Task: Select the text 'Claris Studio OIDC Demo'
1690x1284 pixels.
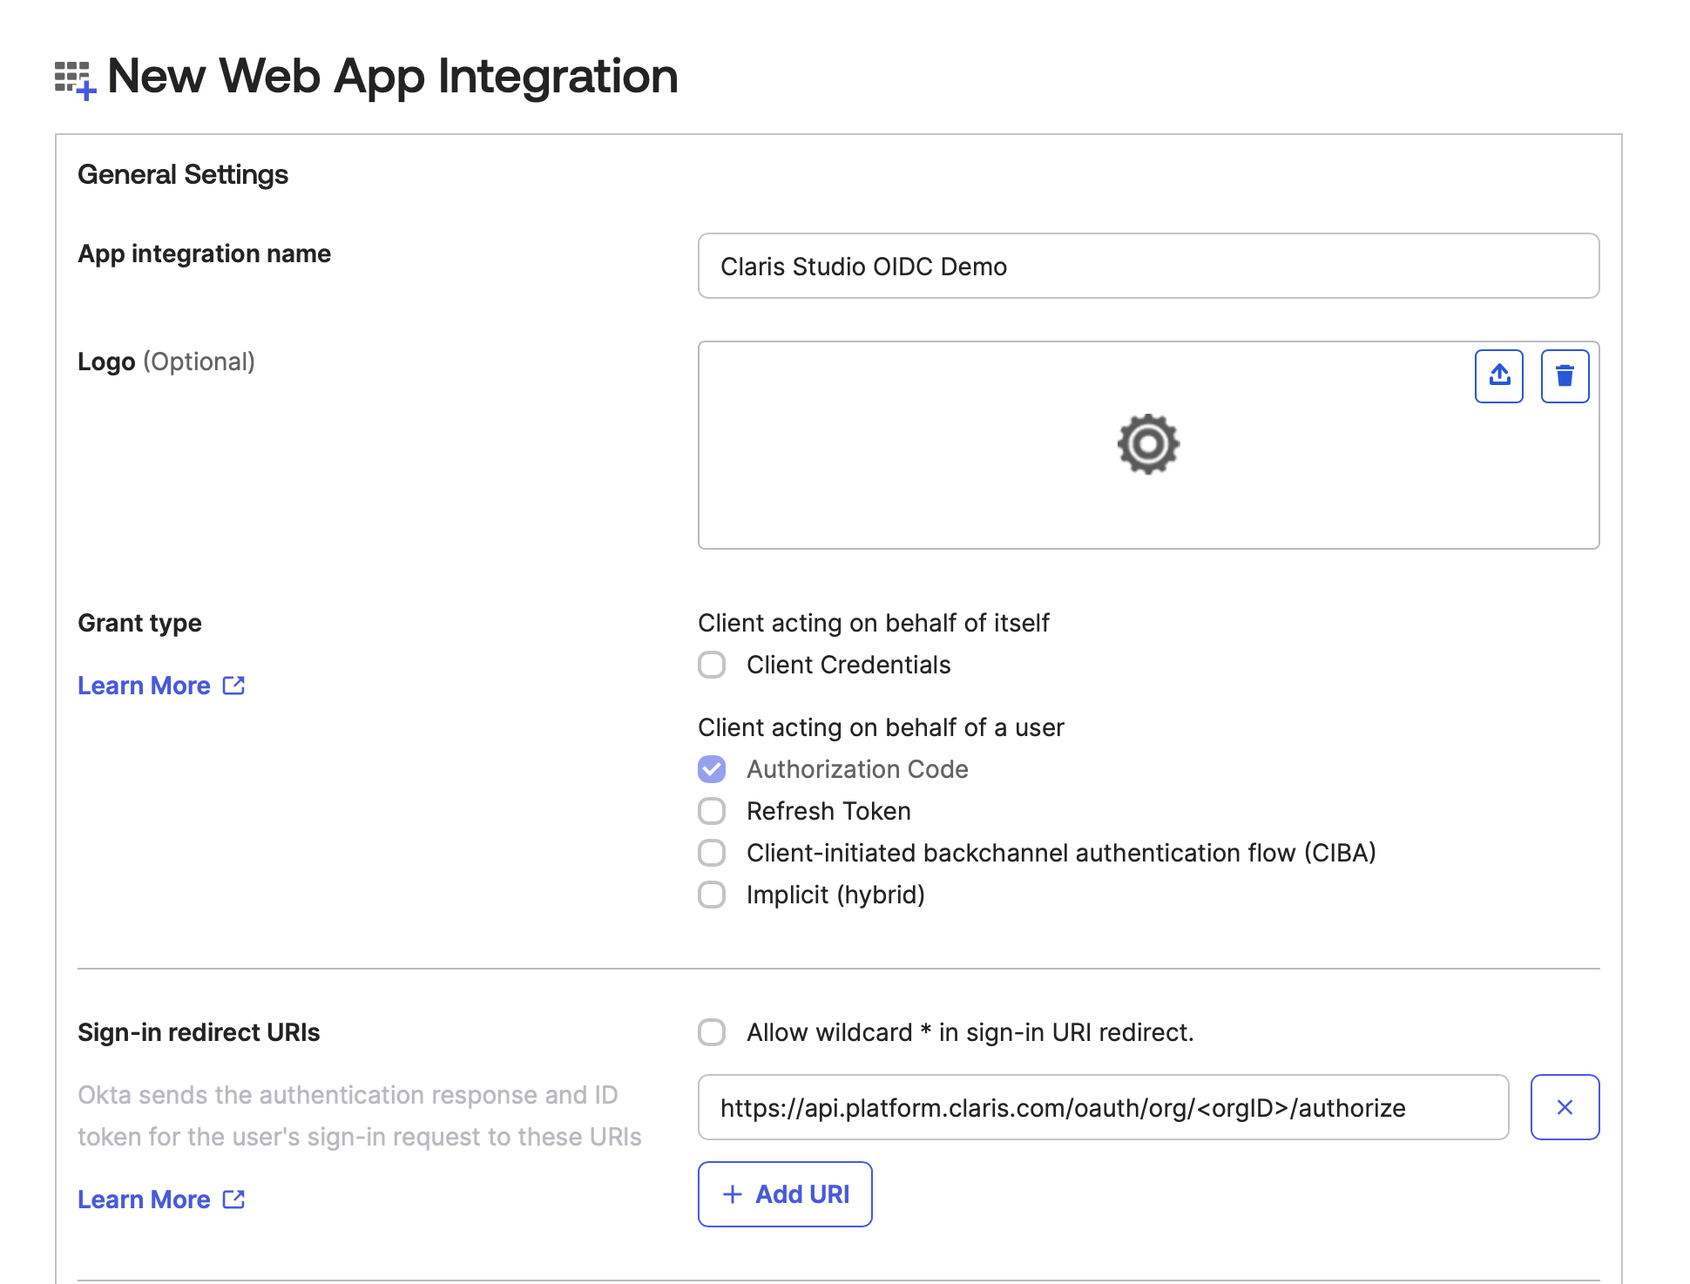Action: (863, 266)
